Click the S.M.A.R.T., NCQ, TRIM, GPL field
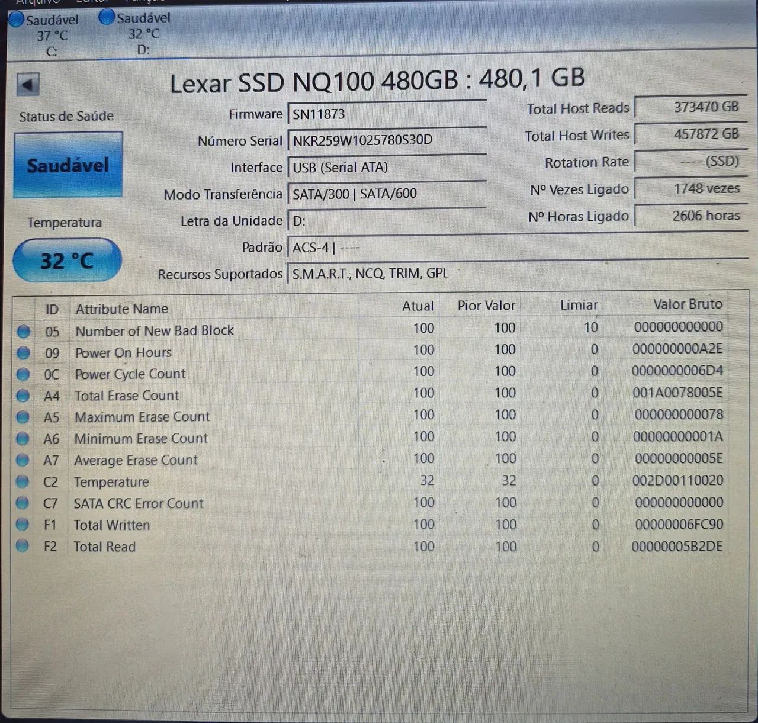 tap(518, 273)
